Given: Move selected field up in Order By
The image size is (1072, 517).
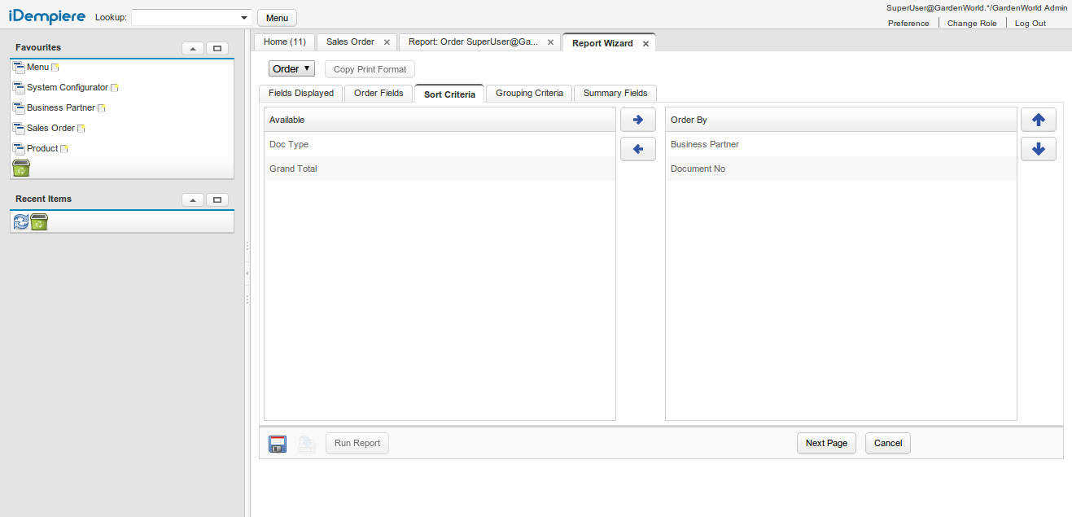Looking at the screenshot, I should coord(1038,120).
